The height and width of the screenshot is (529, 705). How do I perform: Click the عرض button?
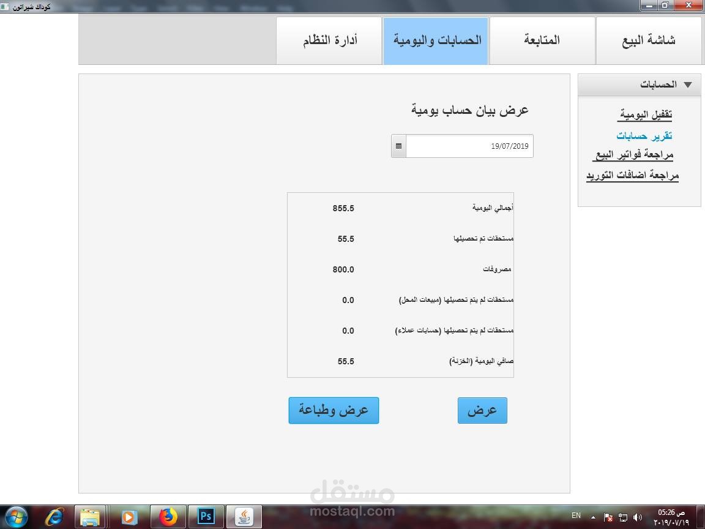pyautogui.click(x=482, y=410)
